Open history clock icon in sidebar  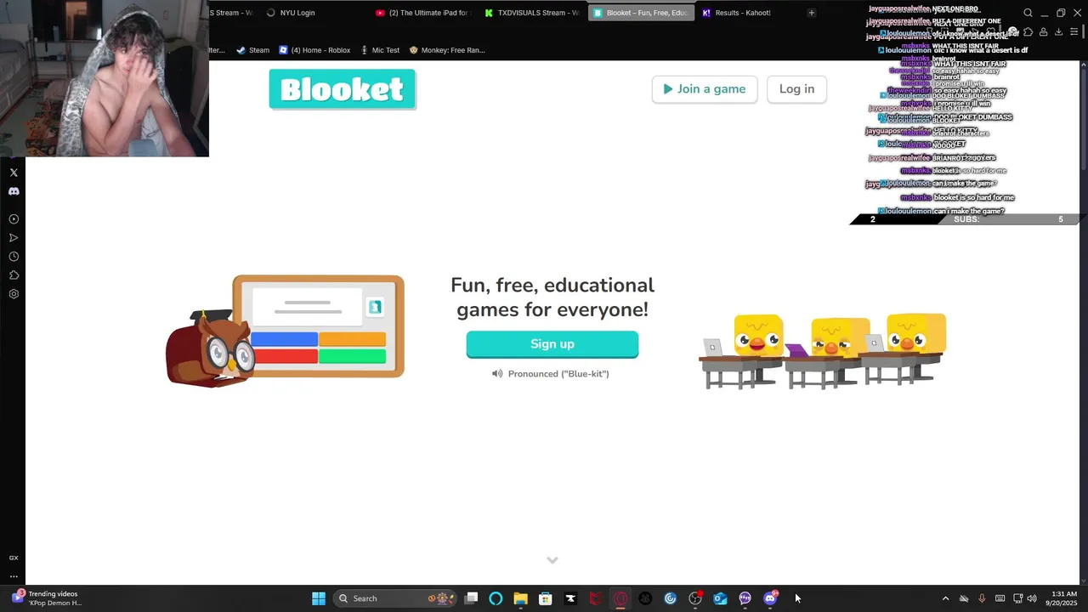click(x=14, y=257)
